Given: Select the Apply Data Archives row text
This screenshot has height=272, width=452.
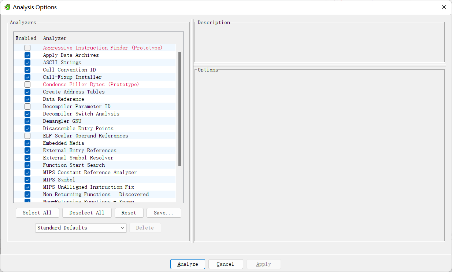Looking at the screenshot, I should (x=71, y=55).
